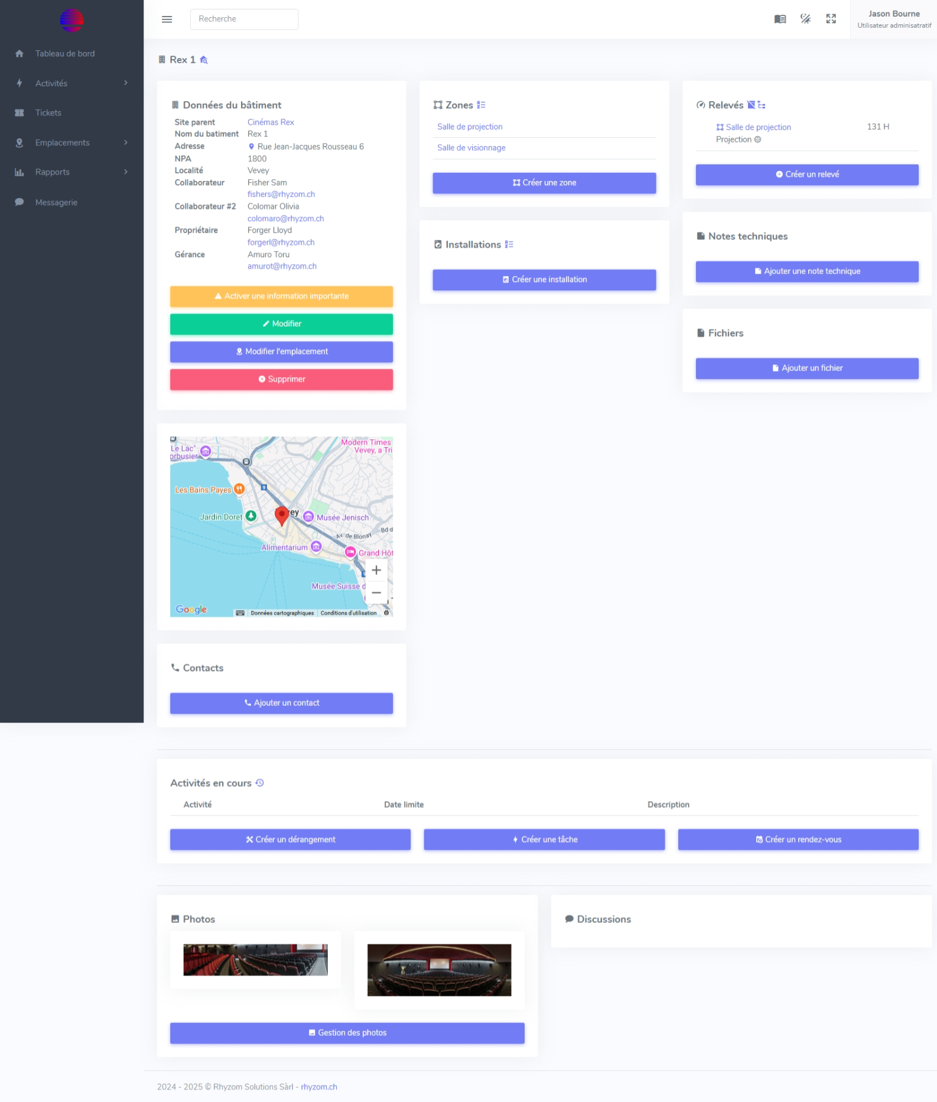
Task: Open the first cinema photo thumbnail
Action: pyautogui.click(x=255, y=960)
